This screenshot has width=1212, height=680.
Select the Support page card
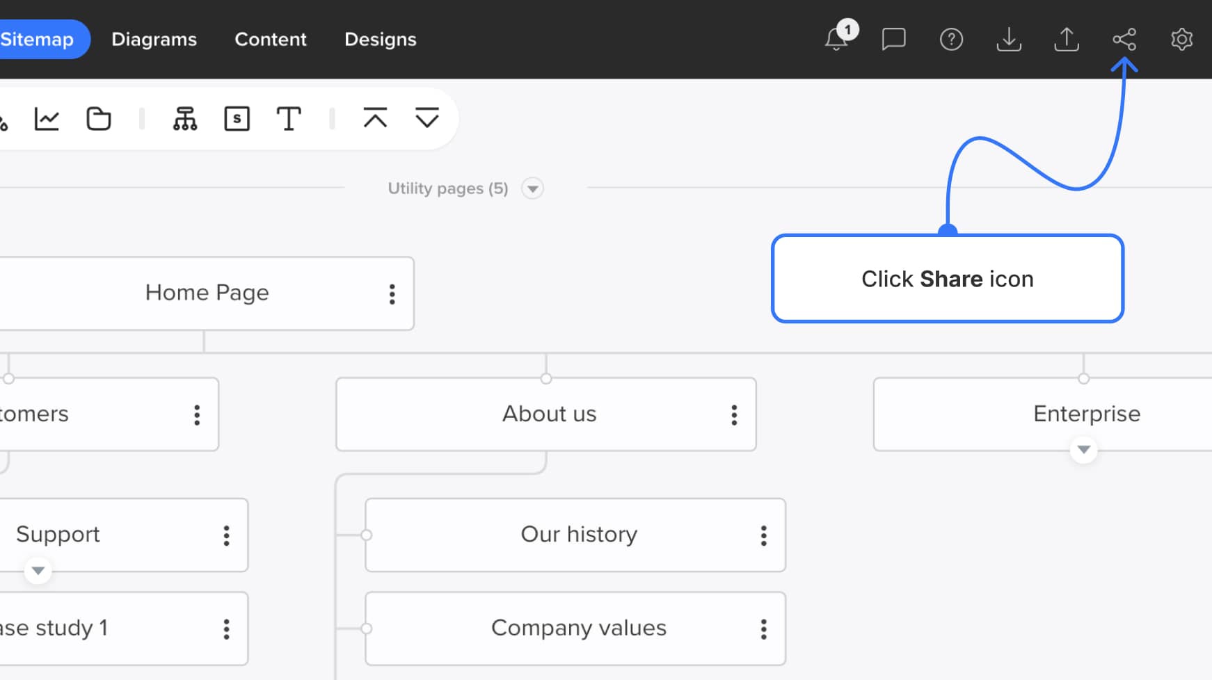(124, 535)
